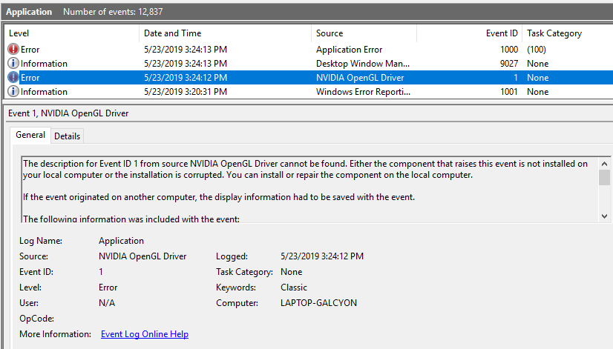613x349 pixels.
Task: Click the error icon in NVIDIA OpenGL Driver row
Action: point(13,77)
